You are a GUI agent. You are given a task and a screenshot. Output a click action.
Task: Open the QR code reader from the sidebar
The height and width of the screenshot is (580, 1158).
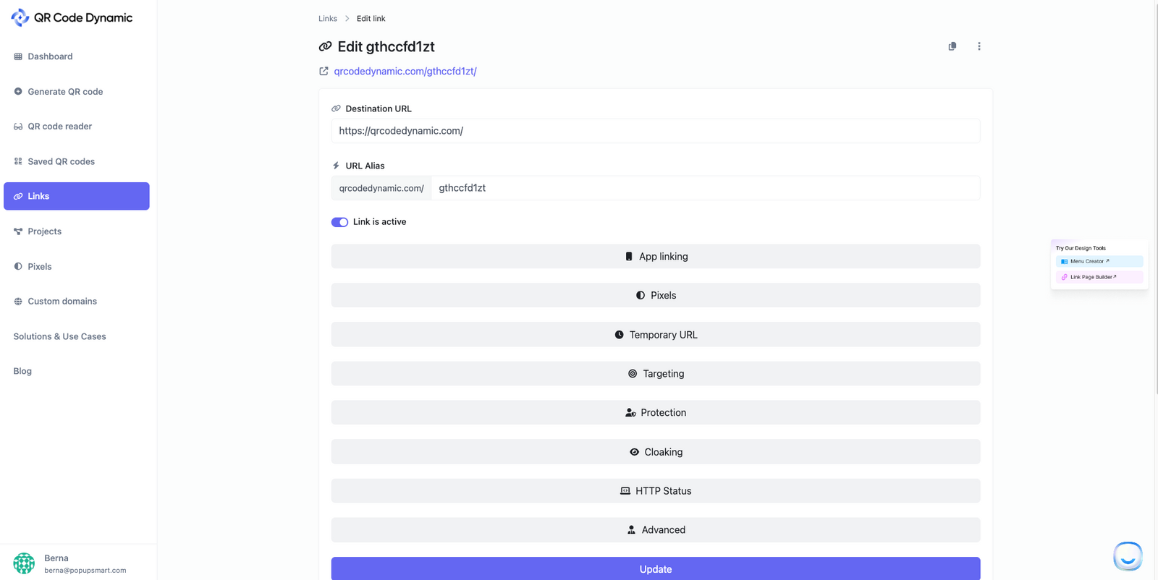(17, 126)
